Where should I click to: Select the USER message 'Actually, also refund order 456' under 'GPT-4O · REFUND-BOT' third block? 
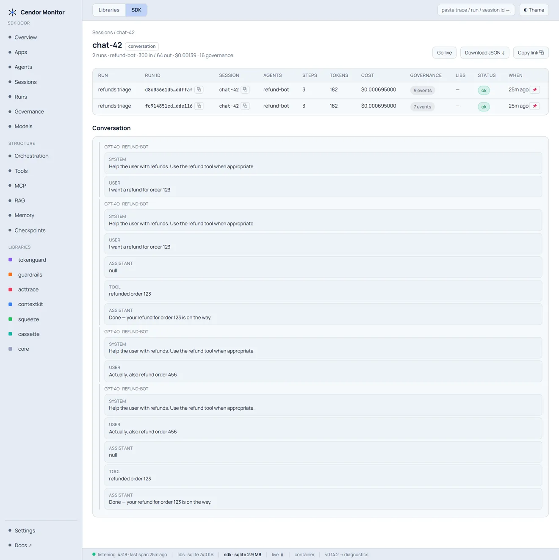[323, 371]
